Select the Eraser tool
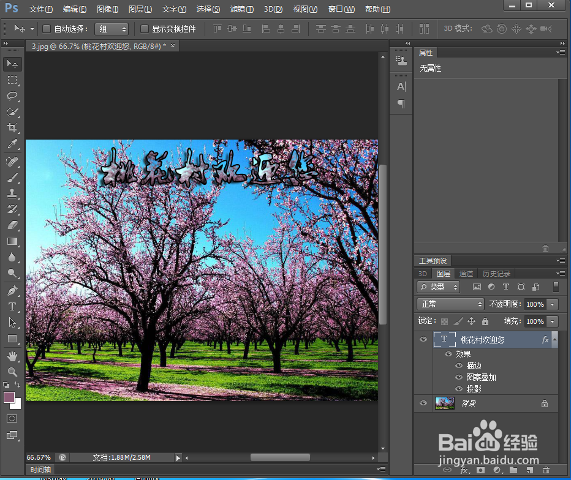Viewport: 571px width, 480px height. click(12, 225)
